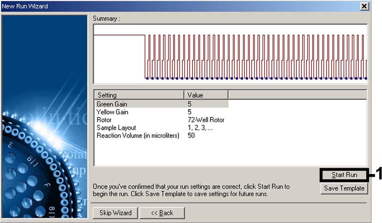Click the Green Gain value 5

190,104
